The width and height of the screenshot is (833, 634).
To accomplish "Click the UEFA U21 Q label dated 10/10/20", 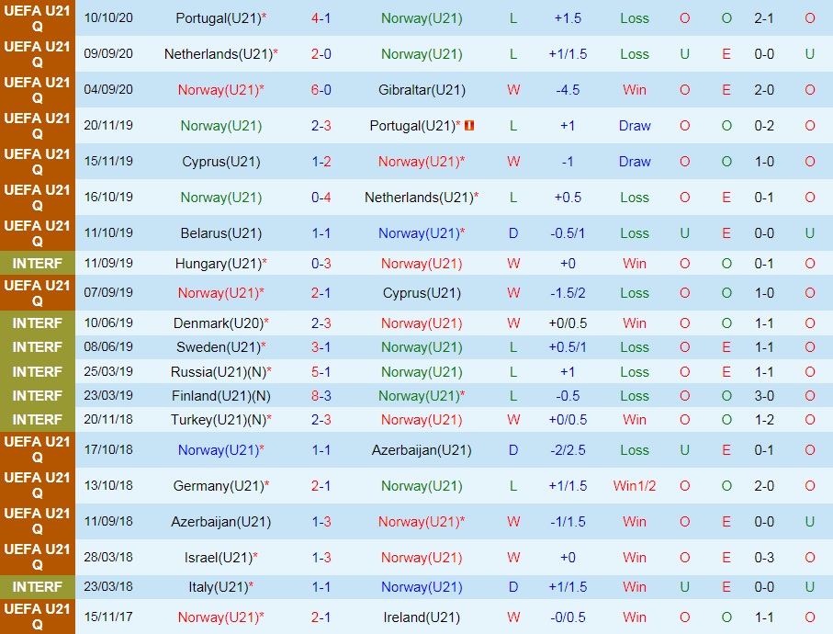I will [x=38, y=18].
